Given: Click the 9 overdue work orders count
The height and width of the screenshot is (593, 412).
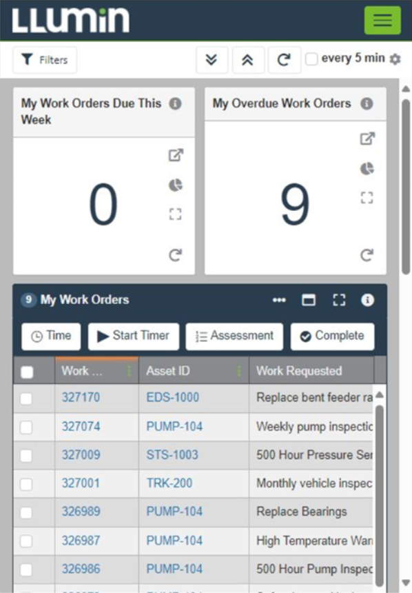Looking at the screenshot, I should pyautogui.click(x=295, y=205).
